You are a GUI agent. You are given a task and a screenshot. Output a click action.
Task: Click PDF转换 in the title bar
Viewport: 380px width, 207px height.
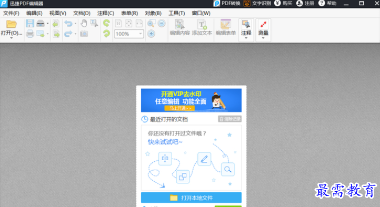(227, 3)
